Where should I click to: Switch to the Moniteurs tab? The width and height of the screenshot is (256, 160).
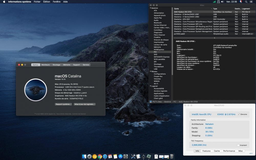pos(46,65)
